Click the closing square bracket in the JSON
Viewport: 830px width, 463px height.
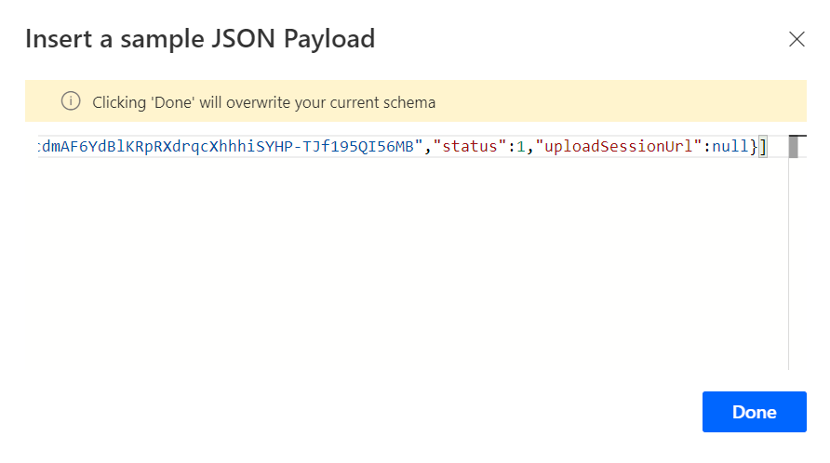coord(762,147)
